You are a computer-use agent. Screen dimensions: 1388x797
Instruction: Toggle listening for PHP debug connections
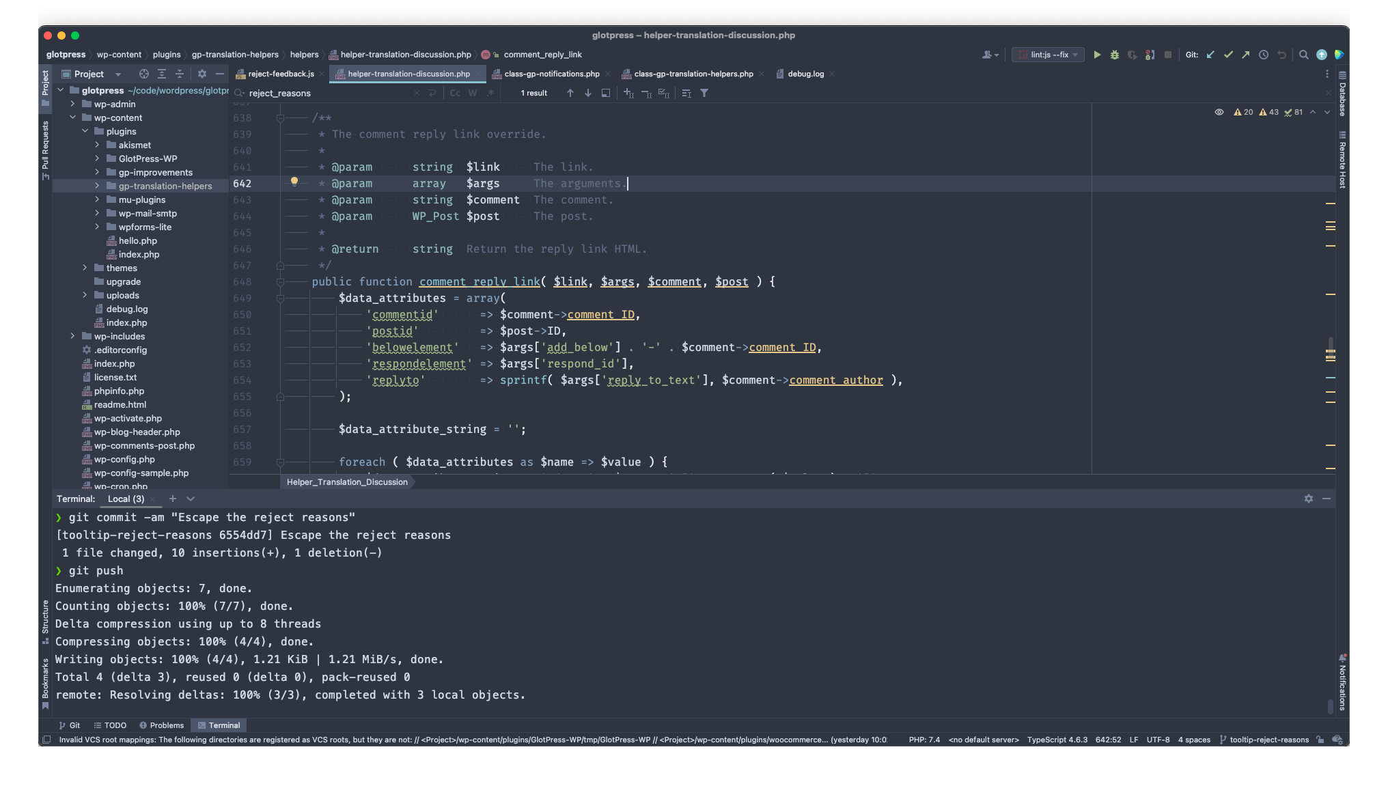point(1150,55)
